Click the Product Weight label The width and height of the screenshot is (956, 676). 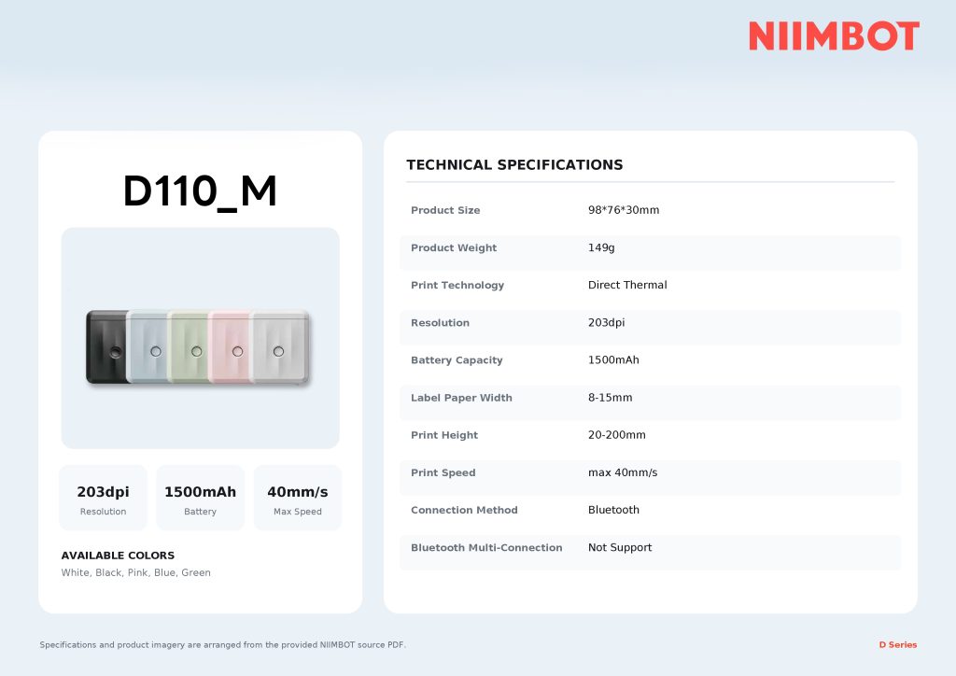pyautogui.click(x=454, y=248)
